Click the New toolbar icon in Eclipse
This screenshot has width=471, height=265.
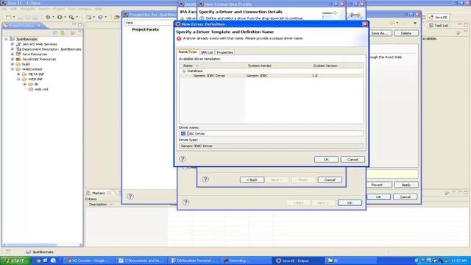pyautogui.click(x=9, y=18)
